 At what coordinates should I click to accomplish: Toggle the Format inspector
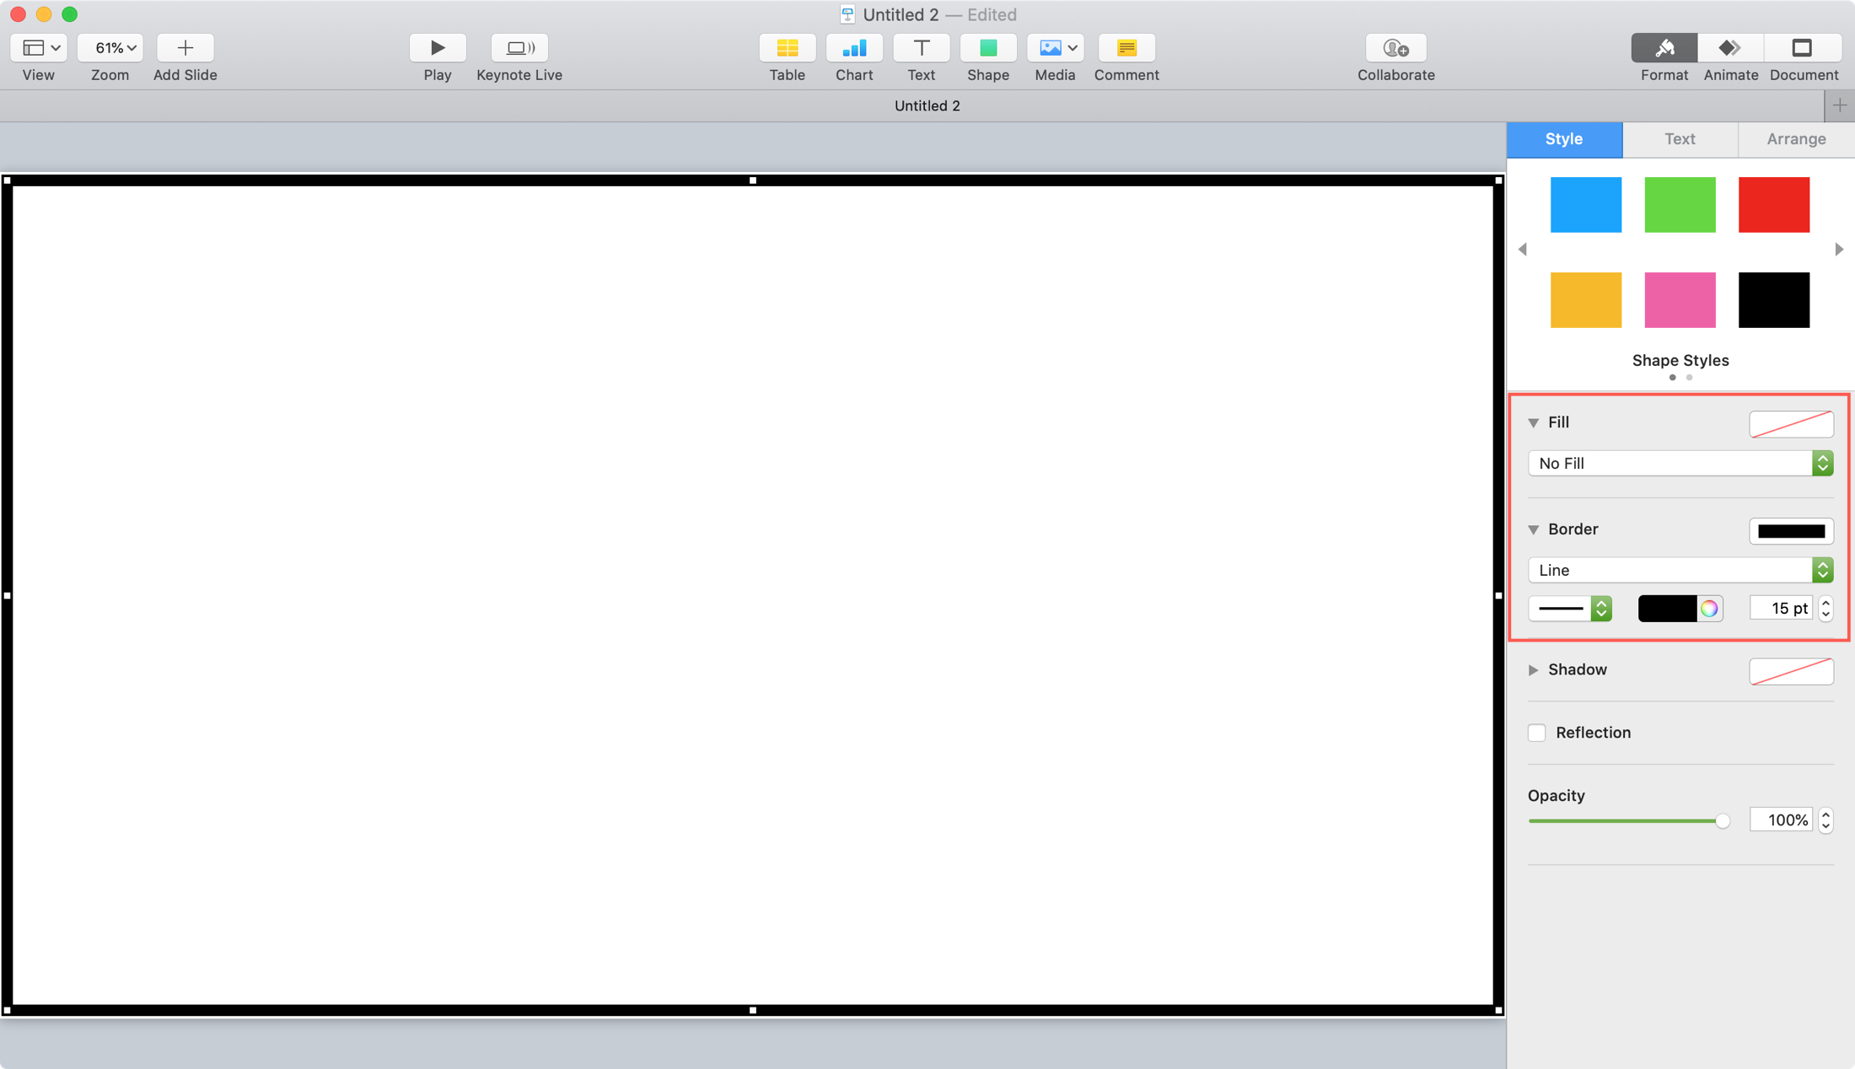click(x=1664, y=48)
